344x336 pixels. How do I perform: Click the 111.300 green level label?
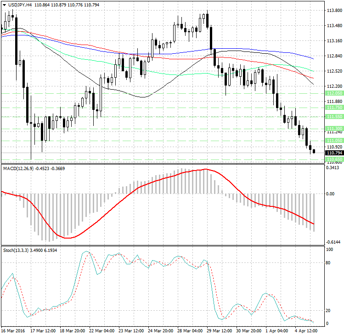click(334, 128)
